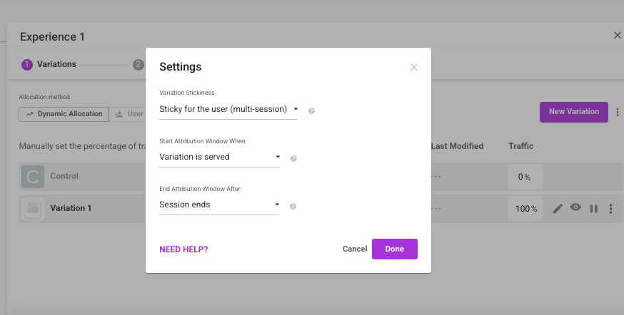Expand the Start Attribution Window dropdown
Image resolution: width=624 pixels, height=315 pixels.
click(220, 157)
